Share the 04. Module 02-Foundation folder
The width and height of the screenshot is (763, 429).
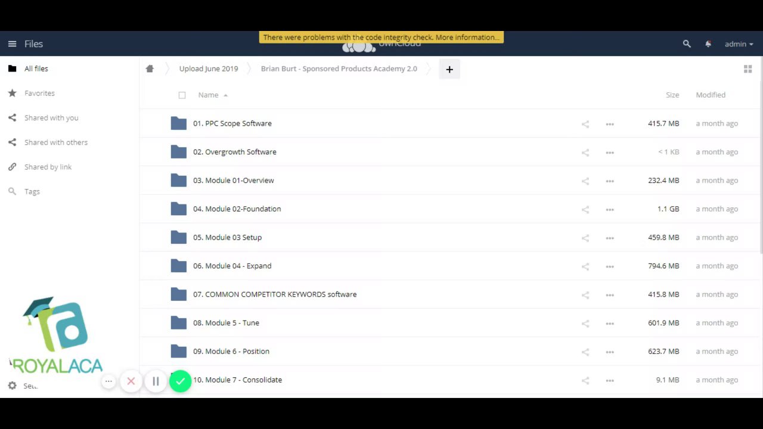[x=585, y=209]
